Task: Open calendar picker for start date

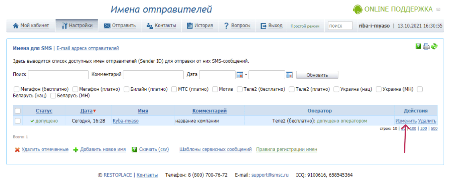Action: (x=240, y=75)
